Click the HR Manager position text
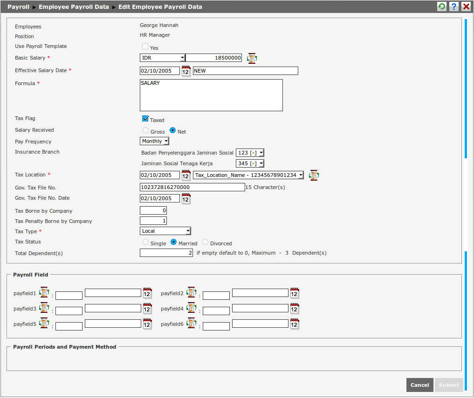This screenshot has height=398, width=474. 155,35
